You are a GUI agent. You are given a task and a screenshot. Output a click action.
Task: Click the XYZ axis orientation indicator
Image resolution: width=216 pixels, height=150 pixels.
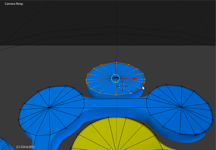[x=10, y=140]
